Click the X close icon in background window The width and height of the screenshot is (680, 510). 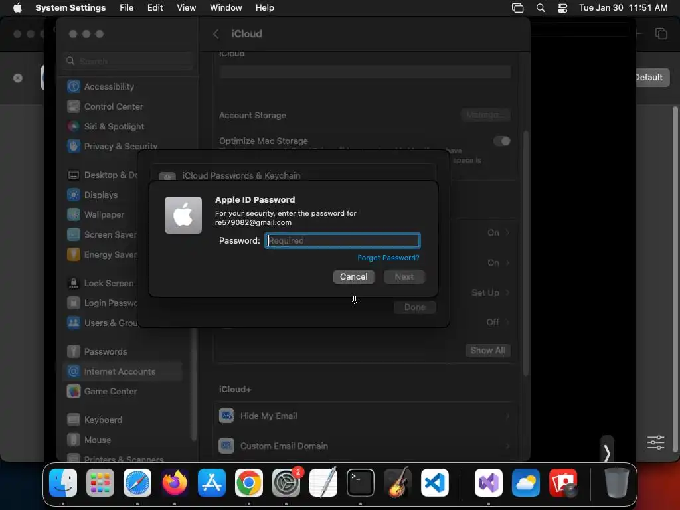(18, 78)
